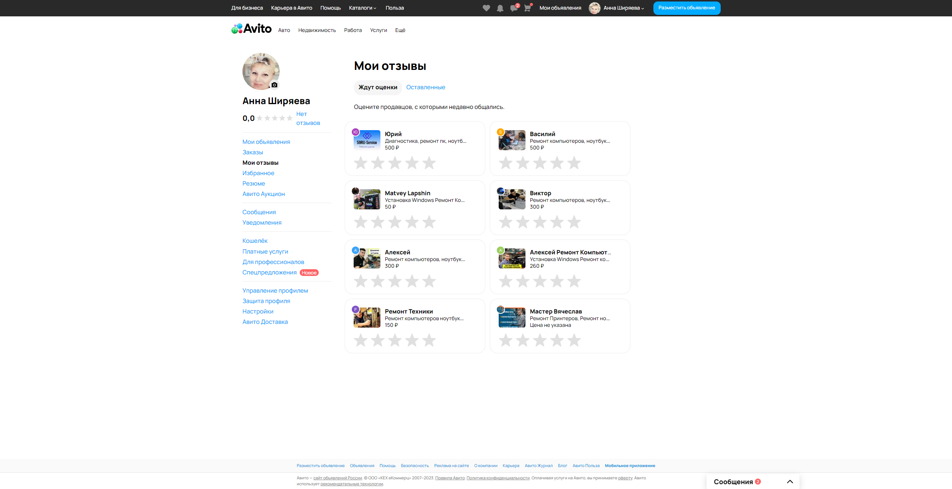Open favorites heart icon in top bar
952x489 pixels.
pos(486,8)
